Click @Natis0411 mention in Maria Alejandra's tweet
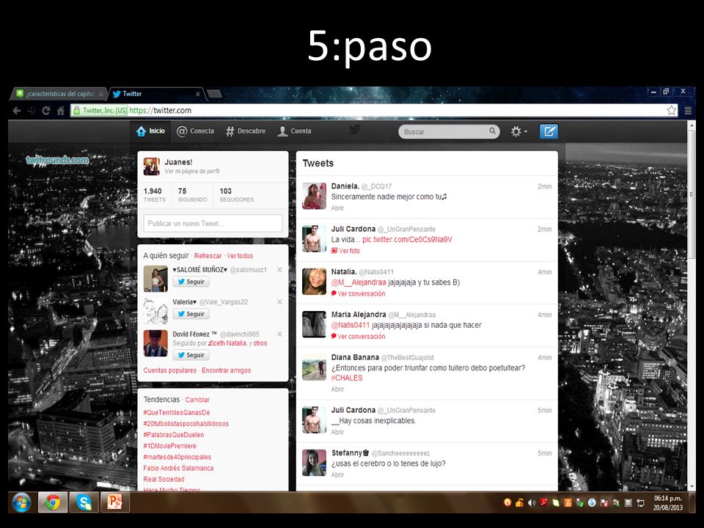Viewport: 704px width, 528px height. point(351,325)
